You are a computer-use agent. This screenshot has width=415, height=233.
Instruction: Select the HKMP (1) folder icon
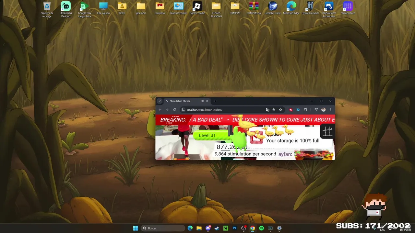pyautogui.click(x=235, y=8)
